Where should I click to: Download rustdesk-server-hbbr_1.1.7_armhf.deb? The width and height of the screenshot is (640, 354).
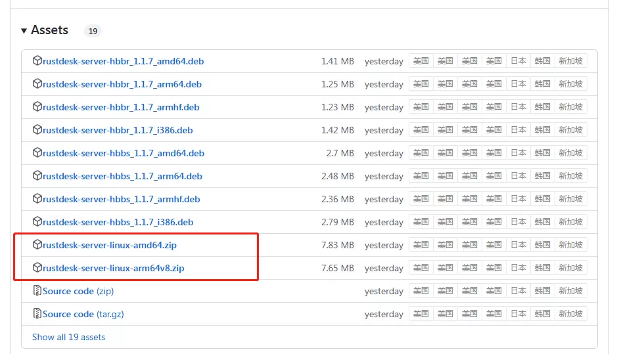[x=121, y=107]
